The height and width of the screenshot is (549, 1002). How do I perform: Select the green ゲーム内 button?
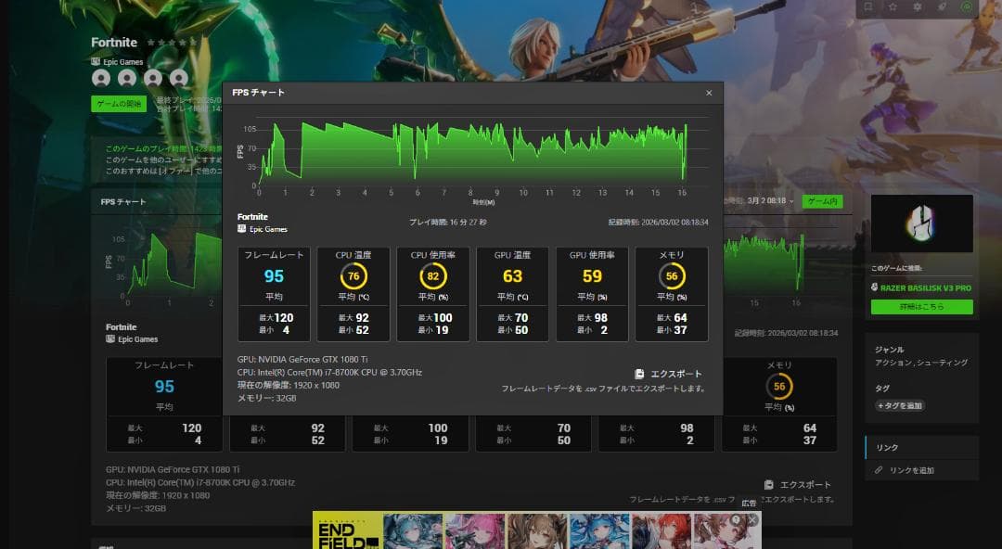[x=822, y=201]
